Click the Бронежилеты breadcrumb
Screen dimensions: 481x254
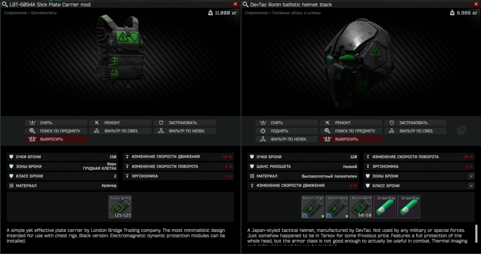[x=43, y=13]
